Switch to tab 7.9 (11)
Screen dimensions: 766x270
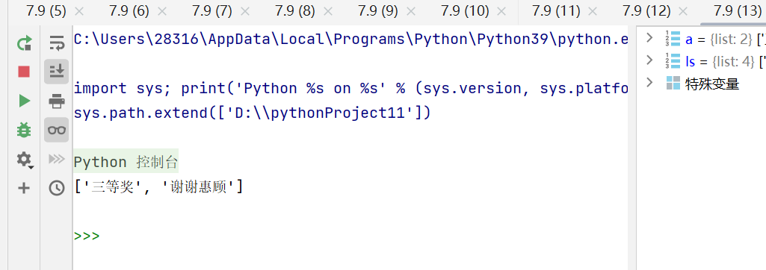[x=556, y=10]
